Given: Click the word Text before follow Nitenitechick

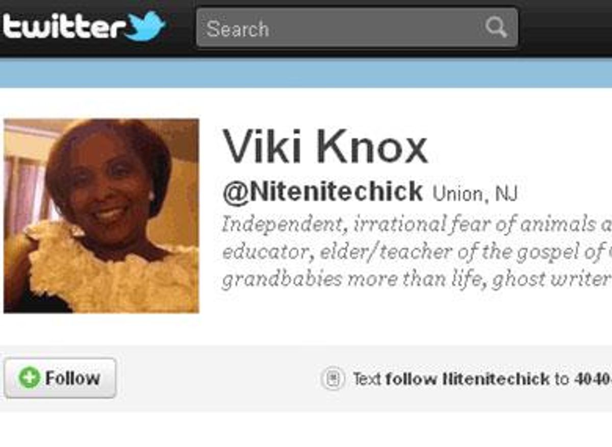Looking at the screenshot, I should pyautogui.click(x=367, y=379).
